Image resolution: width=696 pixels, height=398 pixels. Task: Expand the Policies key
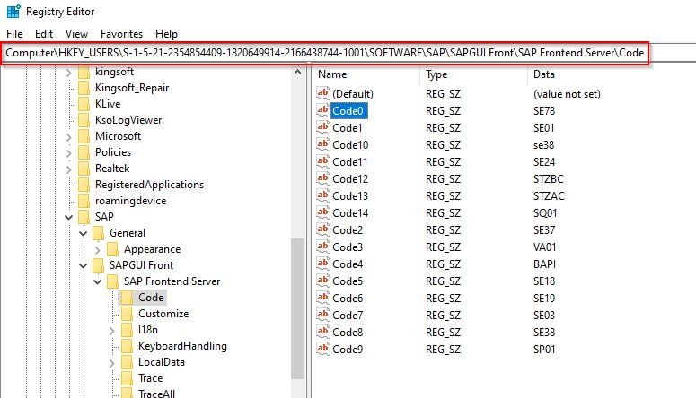69,153
